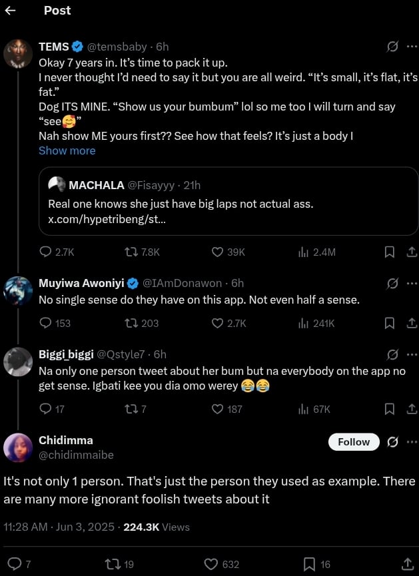Open Chidimma's profile picture
The width and height of the screenshot is (419, 576).
tap(18, 447)
